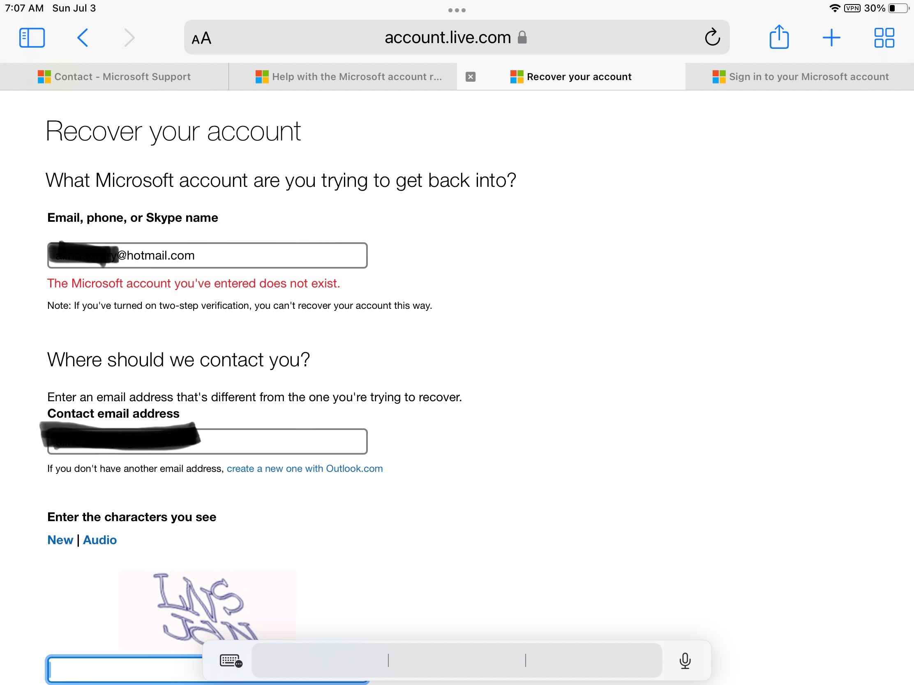Tap the keyboard icon in the floating bar
Viewport: 914px width, 685px height.
coord(231,661)
